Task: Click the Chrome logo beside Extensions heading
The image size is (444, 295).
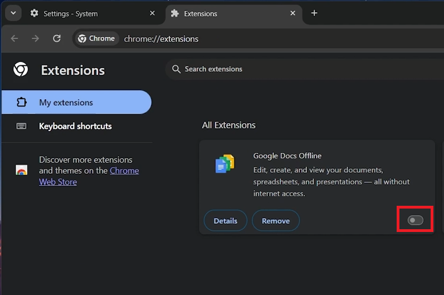Action: coord(21,70)
